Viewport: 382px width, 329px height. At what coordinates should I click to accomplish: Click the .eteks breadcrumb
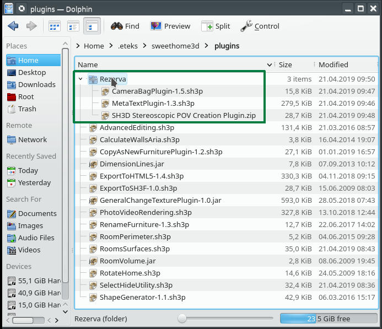tap(128, 46)
